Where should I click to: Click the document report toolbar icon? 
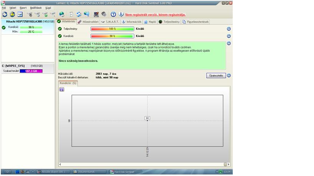tap(71, 14)
